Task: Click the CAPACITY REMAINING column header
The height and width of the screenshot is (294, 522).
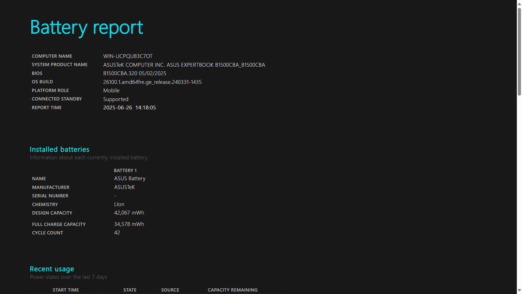Action: coord(233,290)
